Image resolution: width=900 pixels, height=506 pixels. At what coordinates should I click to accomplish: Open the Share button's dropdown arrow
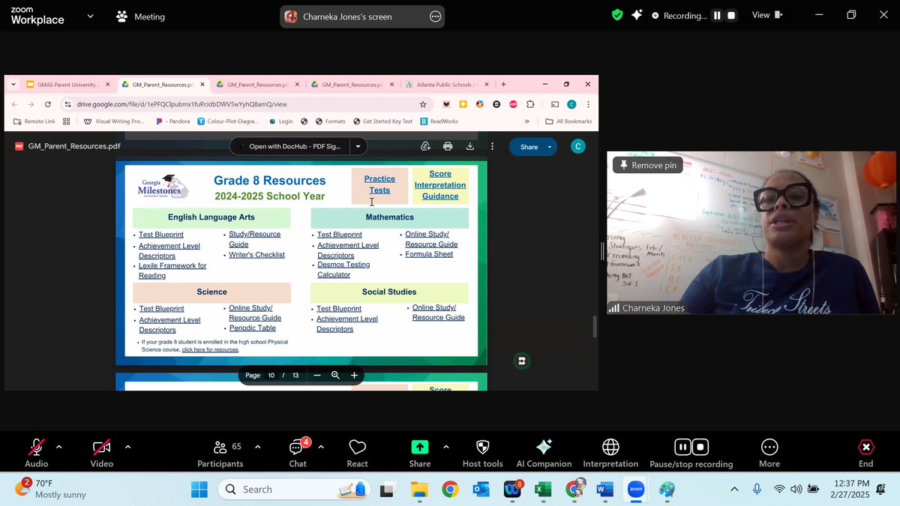[548, 146]
